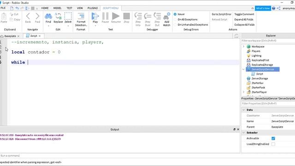Expand the StarterPlayer tree node

pyautogui.click(x=243, y=92)
